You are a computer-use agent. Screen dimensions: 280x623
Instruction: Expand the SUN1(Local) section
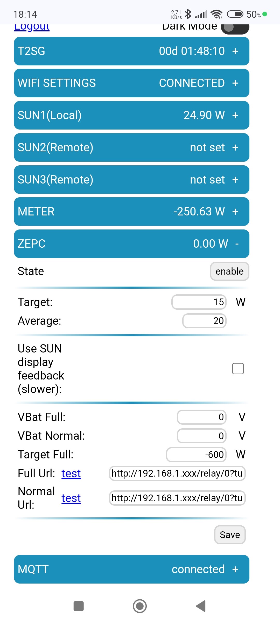[131, 115]
